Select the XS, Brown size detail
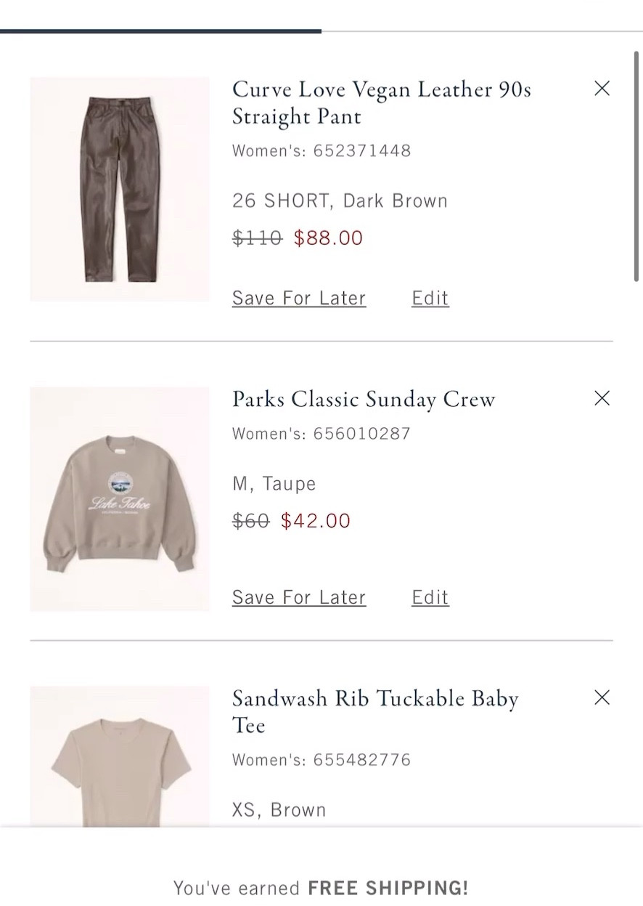 click(x=279, y=809)
